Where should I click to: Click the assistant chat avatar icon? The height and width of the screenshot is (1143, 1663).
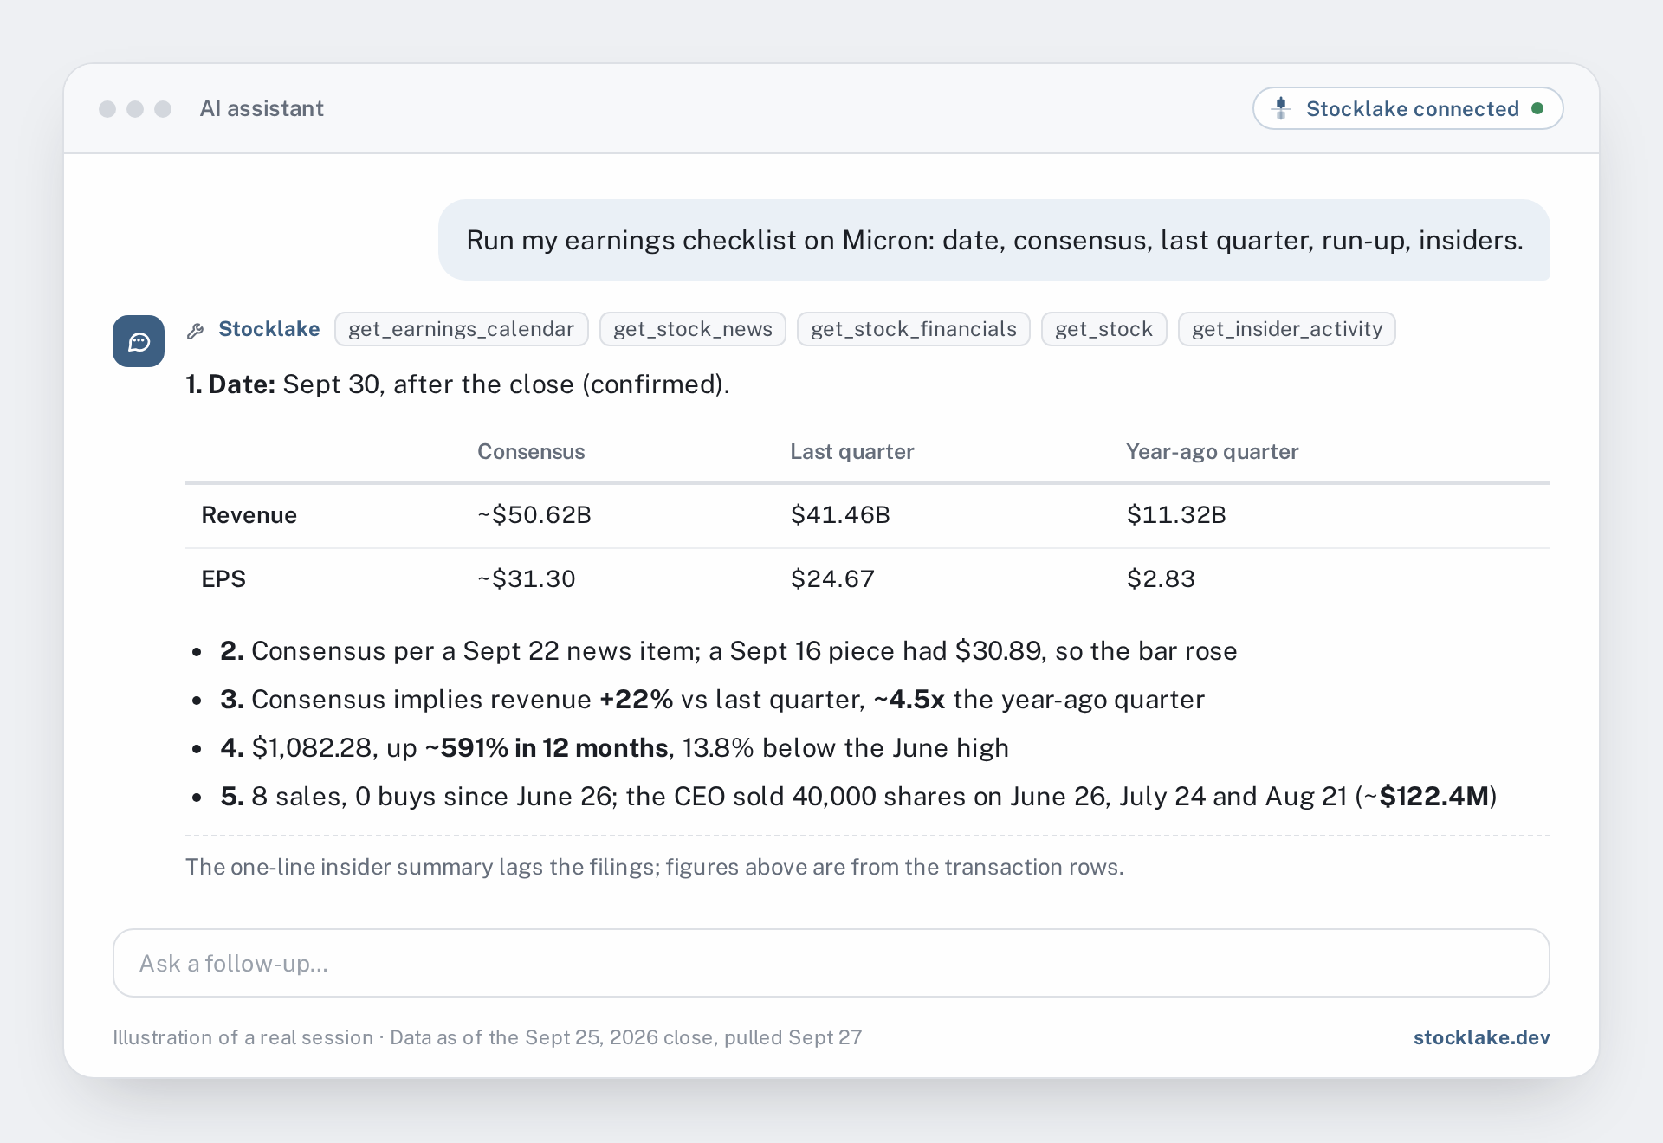(x=139, y=341)
